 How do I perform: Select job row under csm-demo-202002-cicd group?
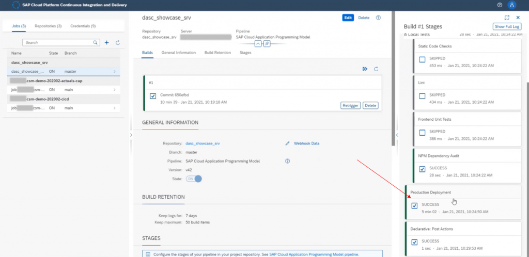64,108
